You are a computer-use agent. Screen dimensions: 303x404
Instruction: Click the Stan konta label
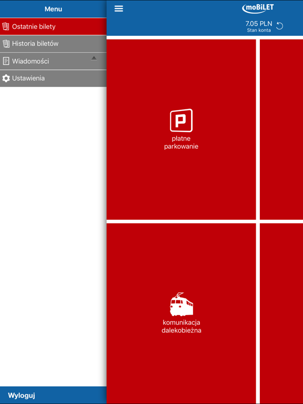click(x=259, y=30)
